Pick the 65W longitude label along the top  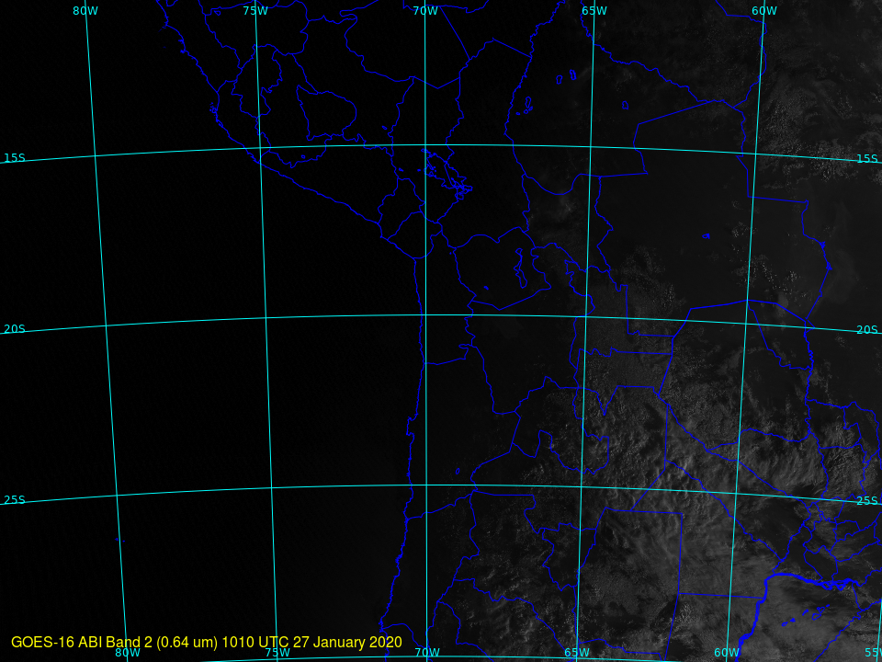[594, 11]
